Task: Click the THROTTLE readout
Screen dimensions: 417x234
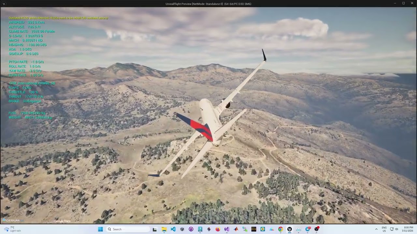Action: pos(23,92)
